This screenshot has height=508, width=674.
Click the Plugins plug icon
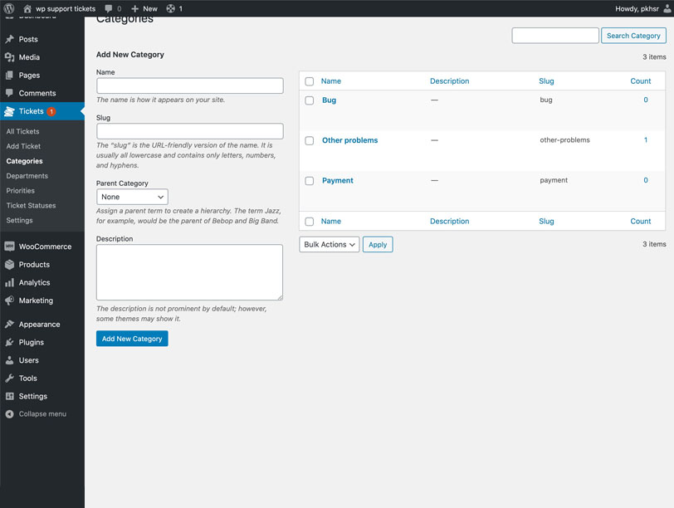9,342
